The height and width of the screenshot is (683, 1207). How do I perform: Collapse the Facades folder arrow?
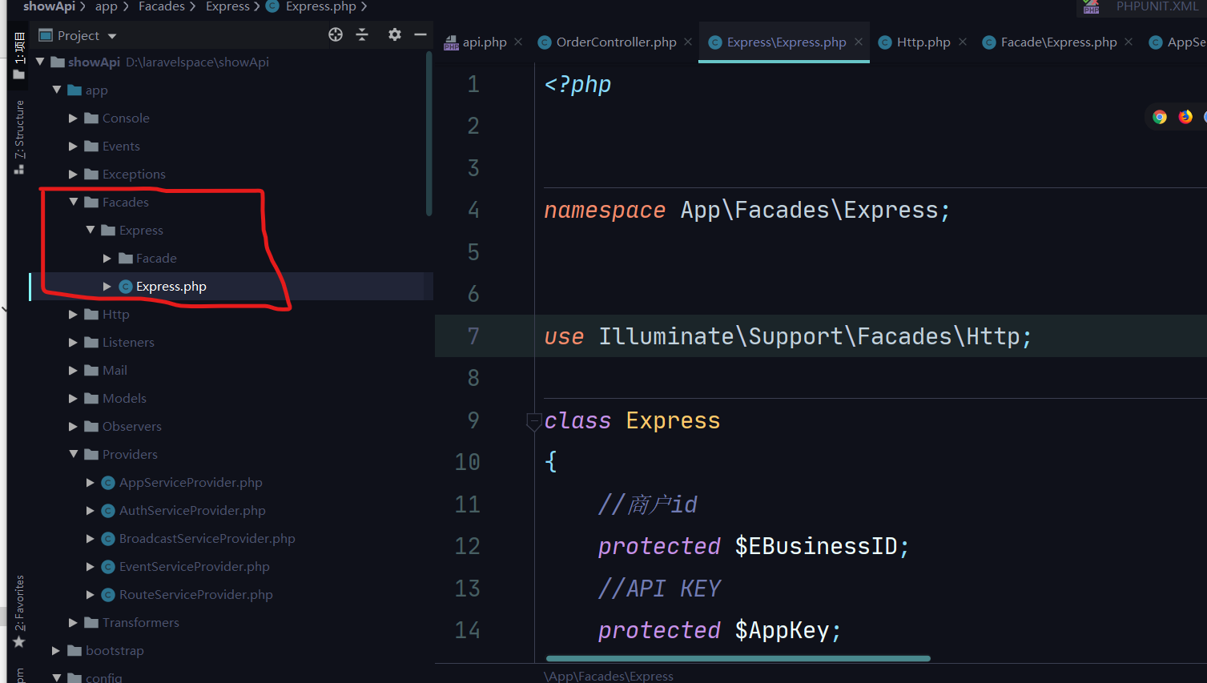click(x=74, y=202)
